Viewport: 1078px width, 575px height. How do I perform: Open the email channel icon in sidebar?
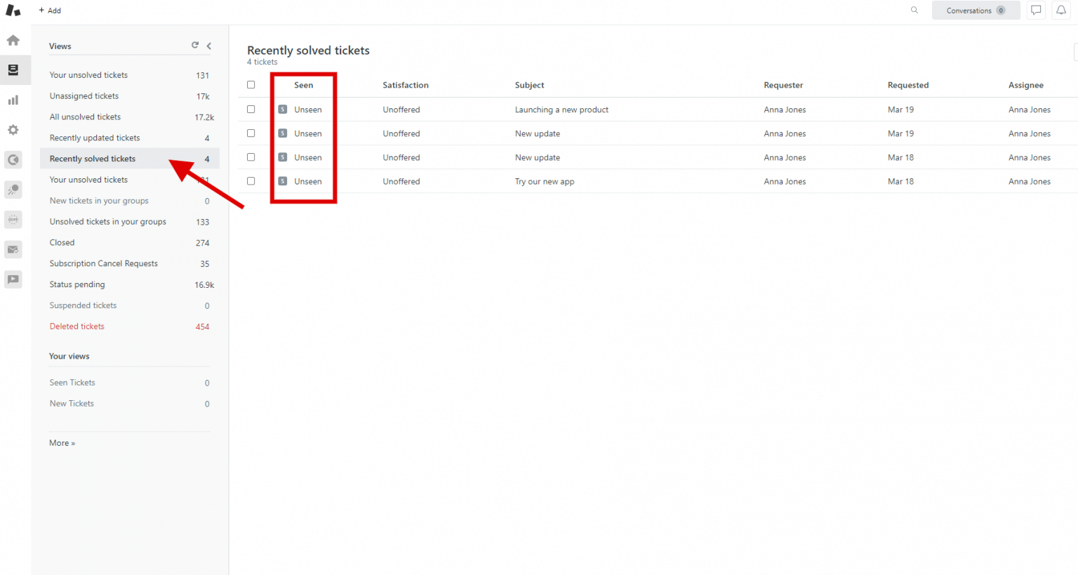click(x=13, y=249)
